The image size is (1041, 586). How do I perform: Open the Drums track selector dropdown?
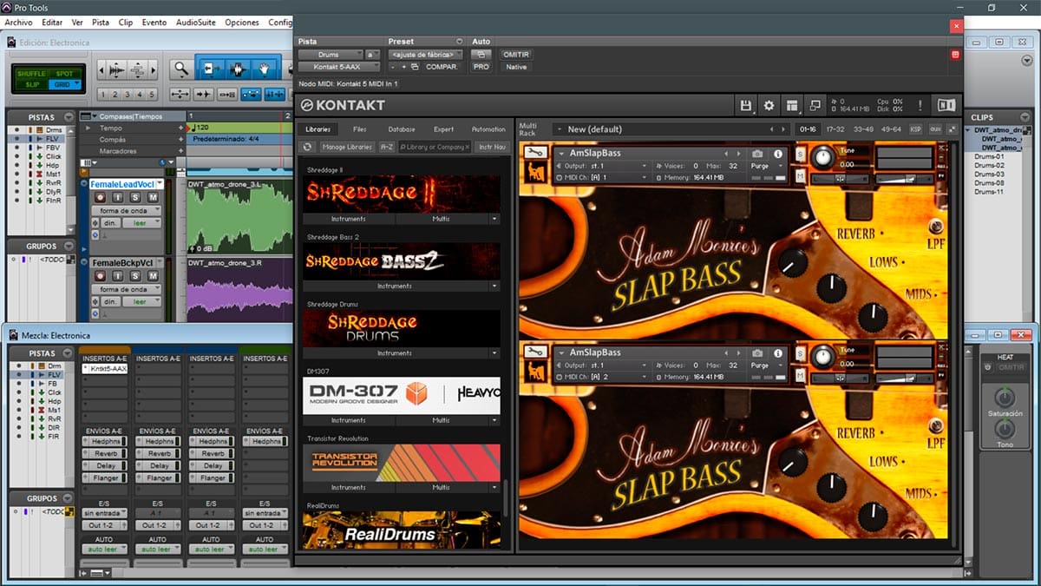coord(330,54)
